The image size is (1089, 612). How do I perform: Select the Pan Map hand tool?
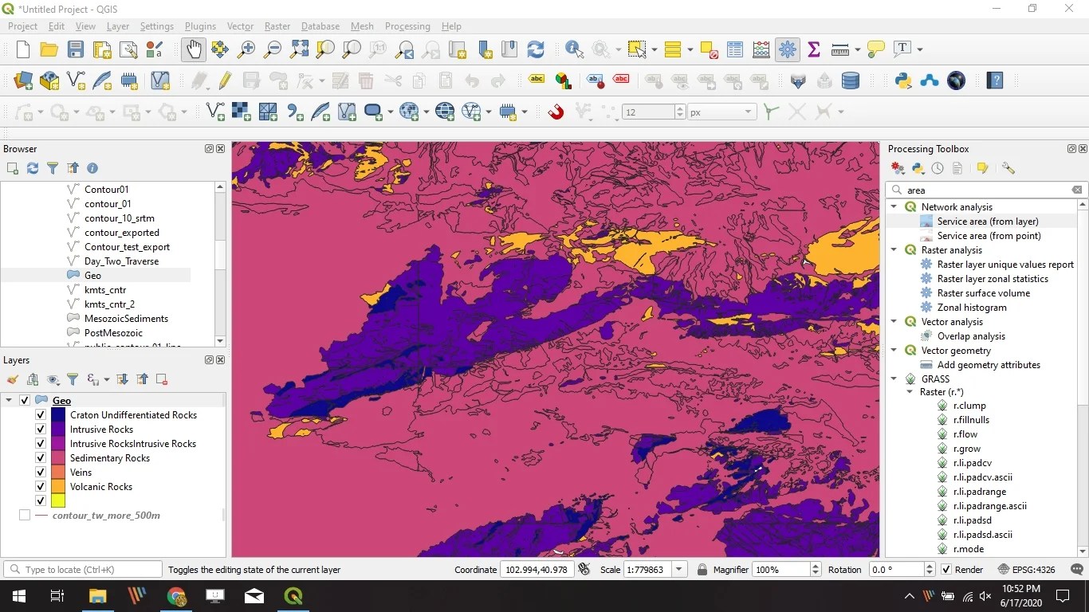[x=193, y=49]
